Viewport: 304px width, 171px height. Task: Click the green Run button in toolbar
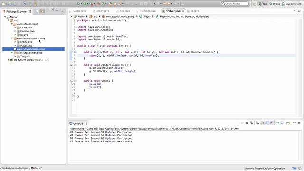click(85, 4)
